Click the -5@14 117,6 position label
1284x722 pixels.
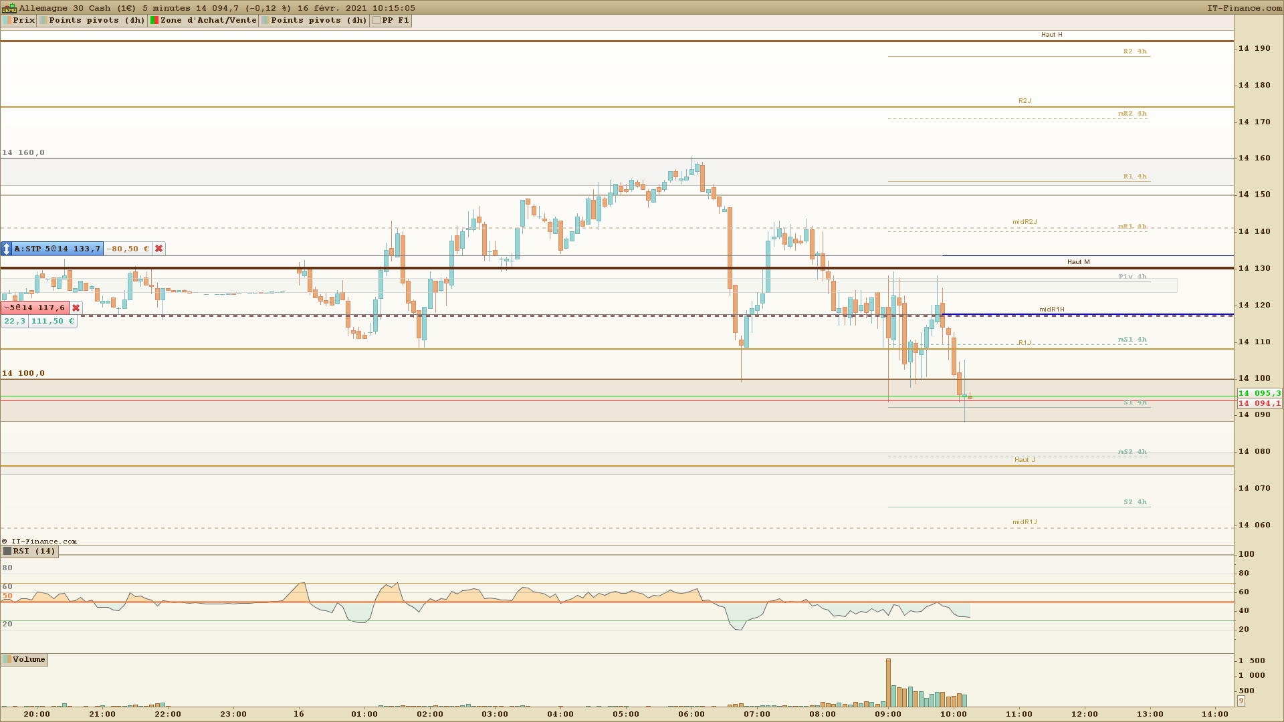(x=35, y=308)
